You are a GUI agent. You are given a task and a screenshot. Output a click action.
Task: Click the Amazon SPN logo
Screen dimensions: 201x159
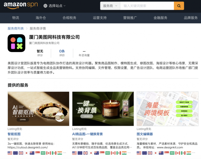(20, 6)
